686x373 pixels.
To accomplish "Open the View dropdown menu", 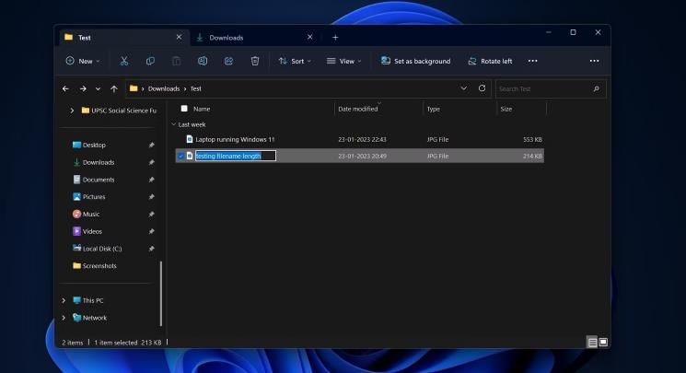I will pyautogui.click(x=343, y=62).
